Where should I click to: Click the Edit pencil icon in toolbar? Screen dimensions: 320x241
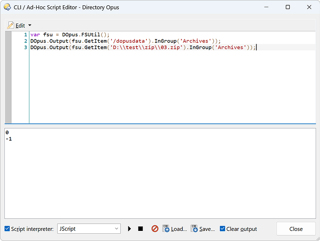[x=11, y=25]
